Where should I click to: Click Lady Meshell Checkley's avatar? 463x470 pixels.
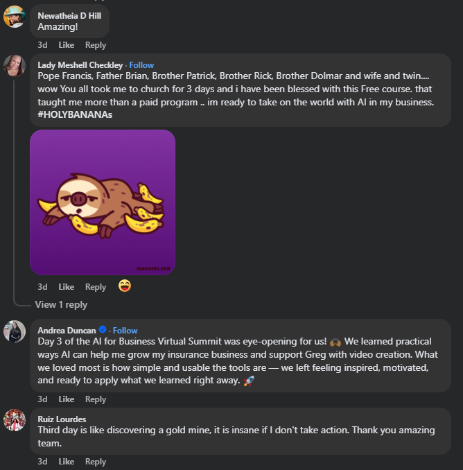pyautogui.click(x=15, y=66)
